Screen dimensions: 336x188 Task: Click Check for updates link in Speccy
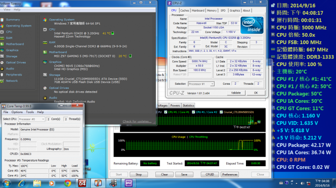click(x=137, y=121)
